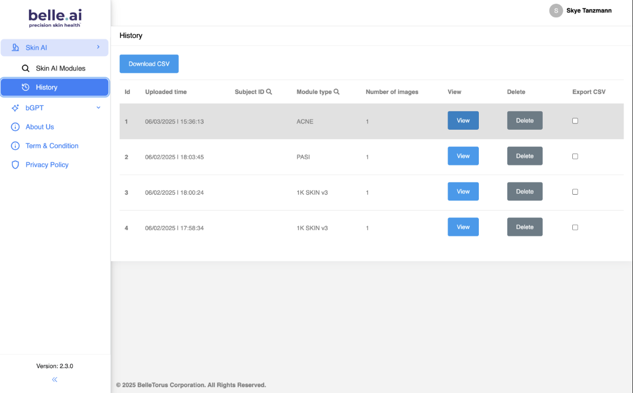Click the belle.ai logo
The width and height of the screenshot is (633, 393).
coord(55,17)
